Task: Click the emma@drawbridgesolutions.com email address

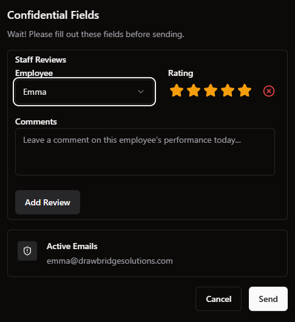Action: [110, 261]
